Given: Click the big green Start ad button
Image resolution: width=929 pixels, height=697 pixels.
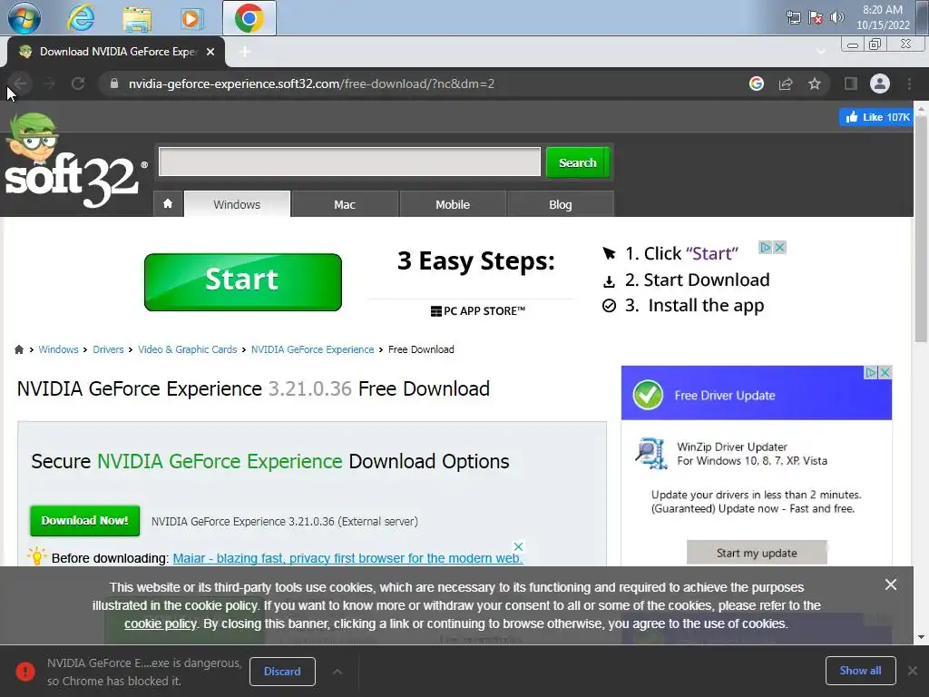Looking at the screenshot, I should click(243, 281).
